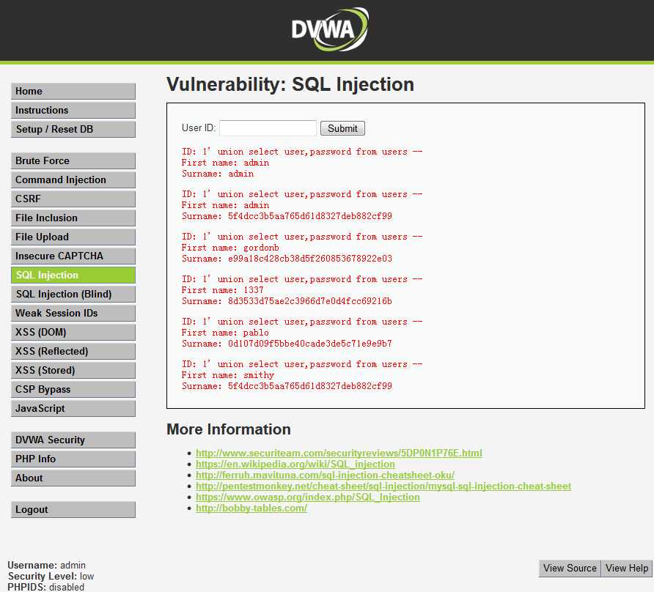Open the XSS (Stored) page

(73, 370)
